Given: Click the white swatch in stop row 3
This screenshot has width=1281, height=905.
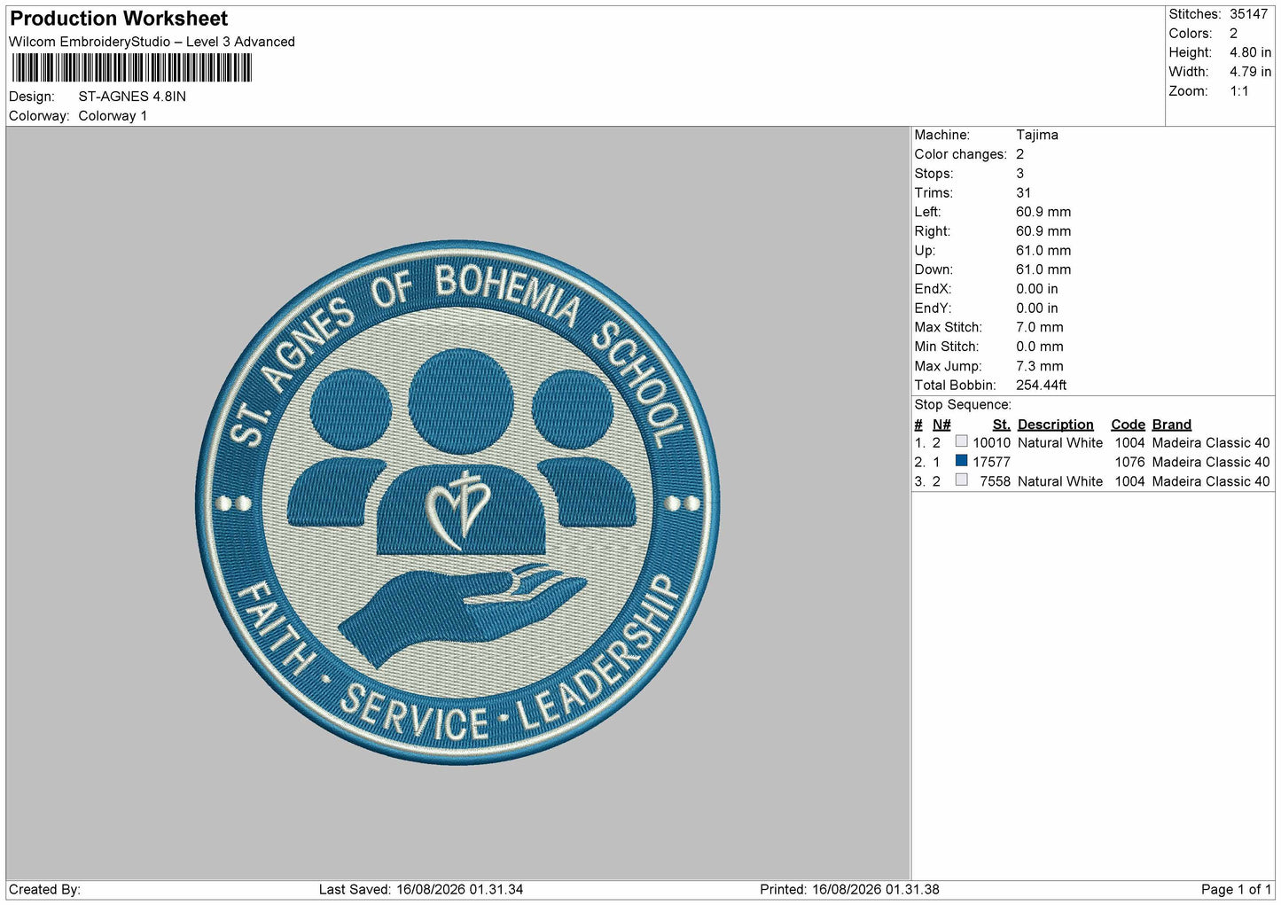Looking at the screenshot, I should coord(961,480).
